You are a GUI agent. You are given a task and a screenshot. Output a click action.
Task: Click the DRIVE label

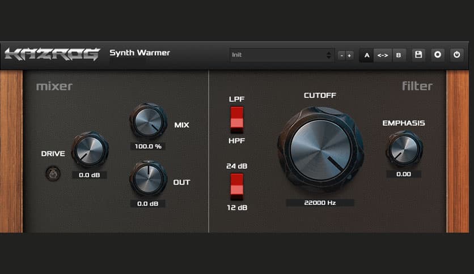pyautogui.click(x=53, y=153)
